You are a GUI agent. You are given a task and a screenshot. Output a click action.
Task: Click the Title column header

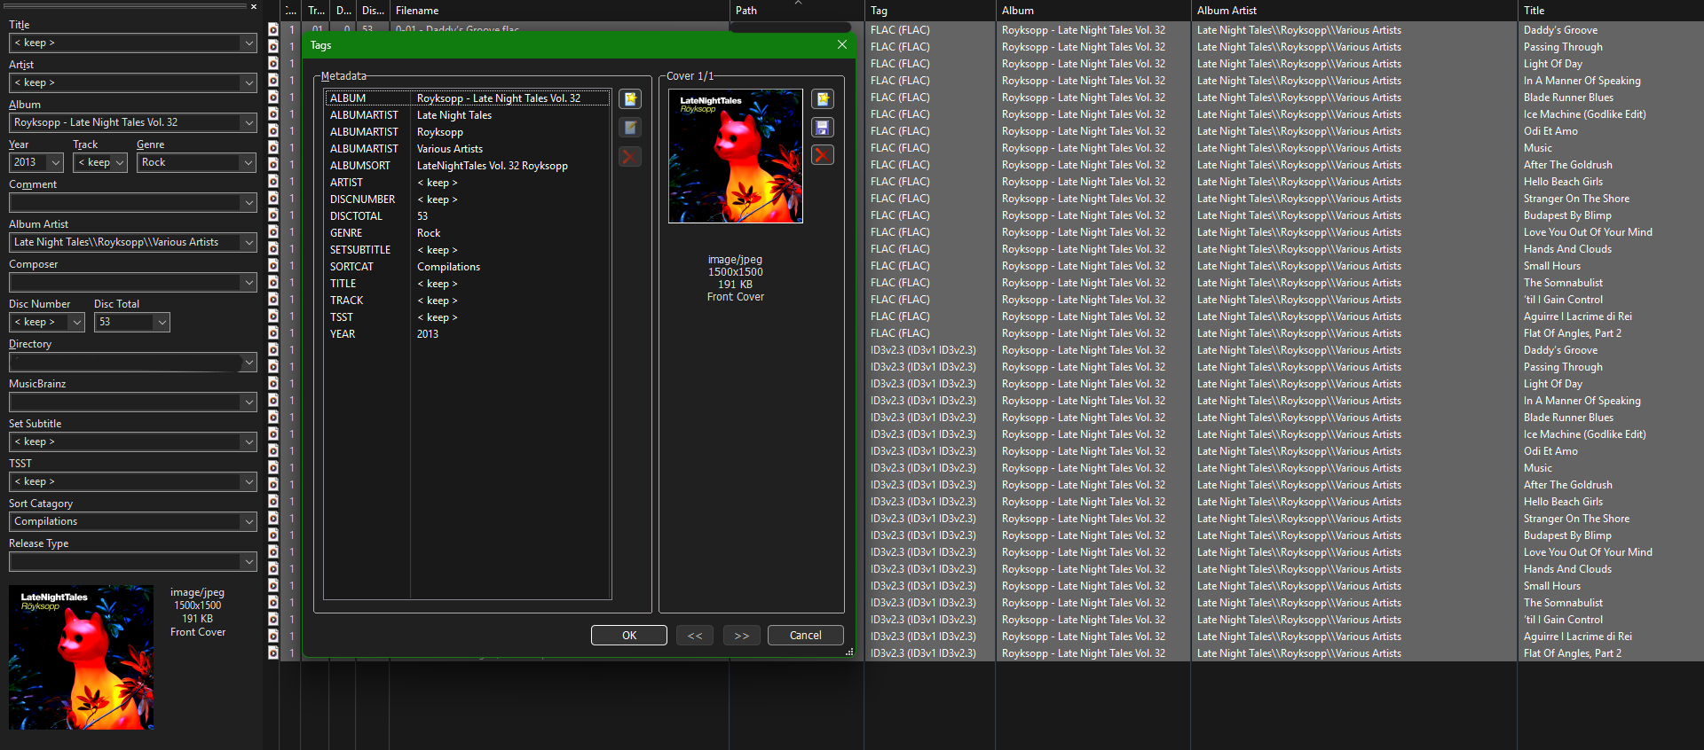tap(1534, 11)
